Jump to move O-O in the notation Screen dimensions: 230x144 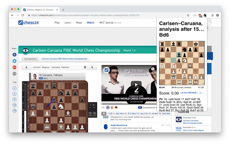click(129, 114)
